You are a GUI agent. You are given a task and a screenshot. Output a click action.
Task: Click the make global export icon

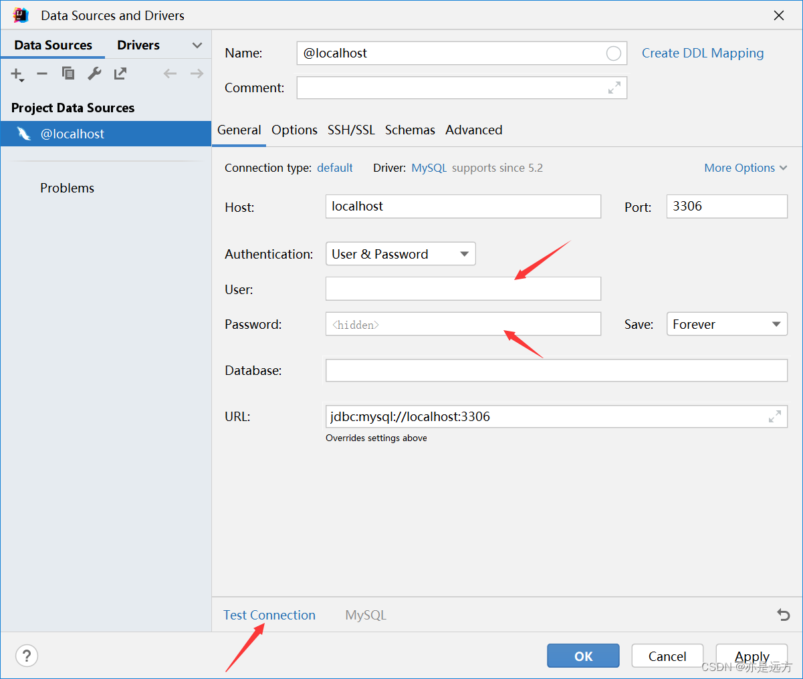120,74
